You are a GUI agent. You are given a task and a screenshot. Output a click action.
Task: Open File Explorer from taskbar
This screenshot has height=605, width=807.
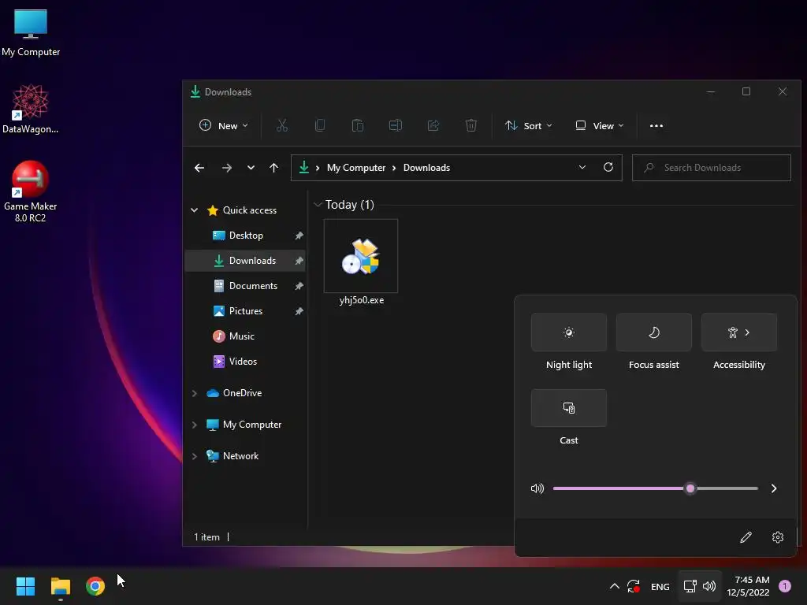tap(60, 586)
